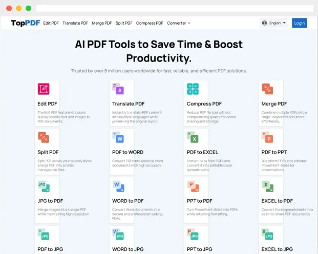This screenshot has height=254, width=318.
Task: Click the TopPDF logo
Action: pyautogui.click(x=26, y=23)
